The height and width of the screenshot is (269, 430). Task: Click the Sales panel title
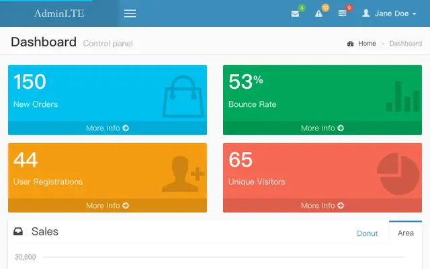[x=45, y=231]
